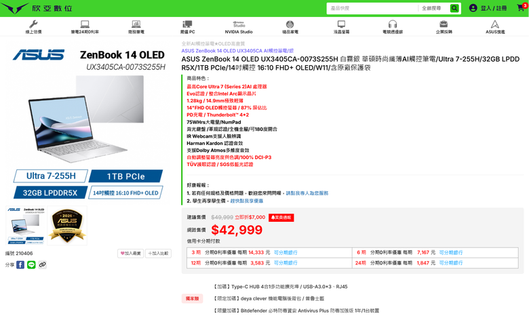
Task: Click the main ZenBook 14 OLED product image
Action: tap(88, 123)
